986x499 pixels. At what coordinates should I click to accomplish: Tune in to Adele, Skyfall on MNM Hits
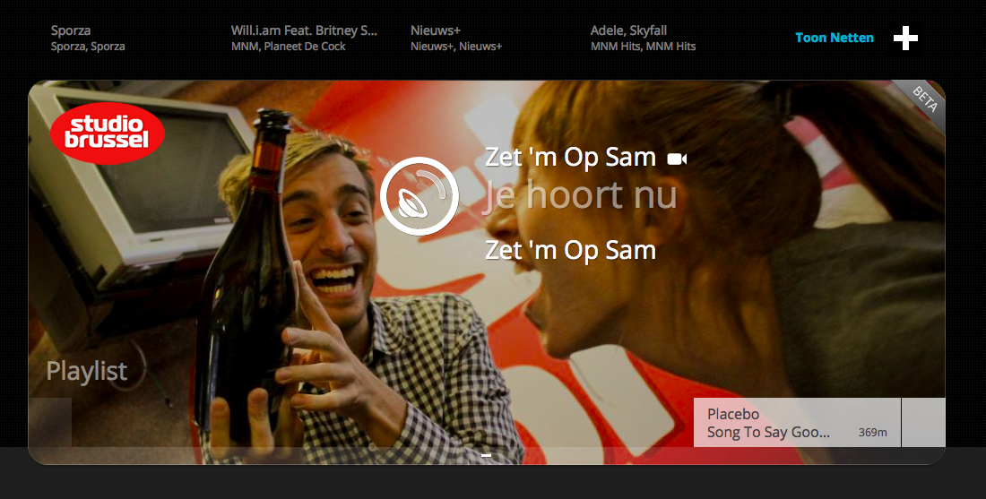643,38
